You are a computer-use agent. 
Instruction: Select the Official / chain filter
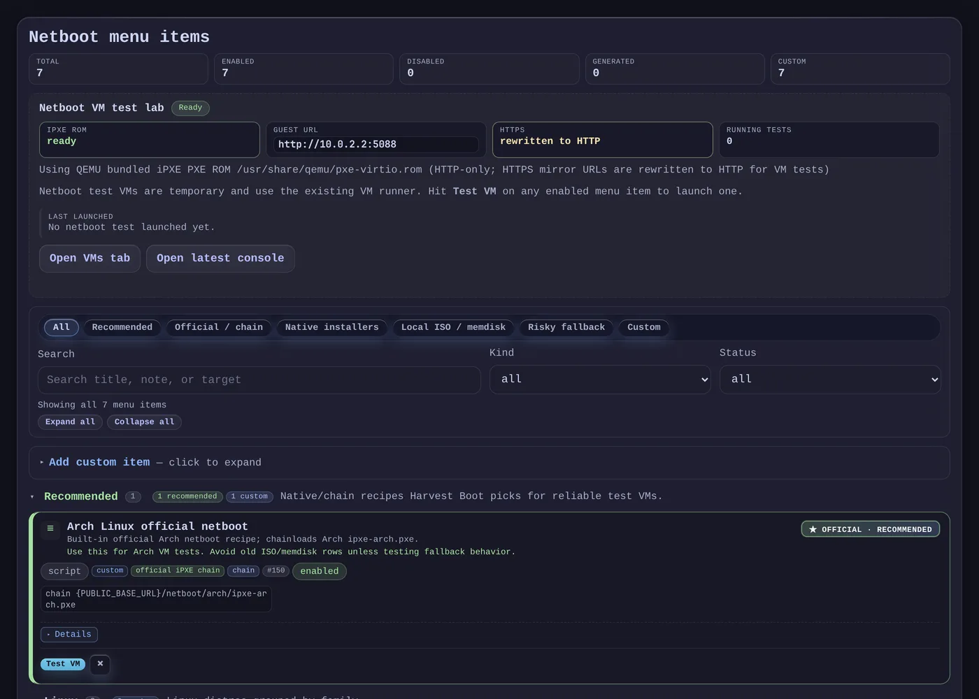click(x=219, y=327)
